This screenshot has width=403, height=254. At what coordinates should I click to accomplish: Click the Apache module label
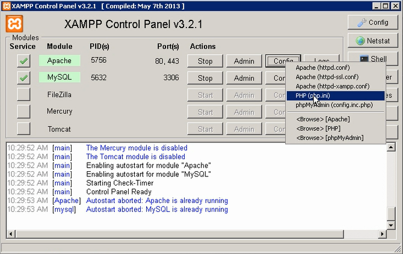(x=60, y=61)
